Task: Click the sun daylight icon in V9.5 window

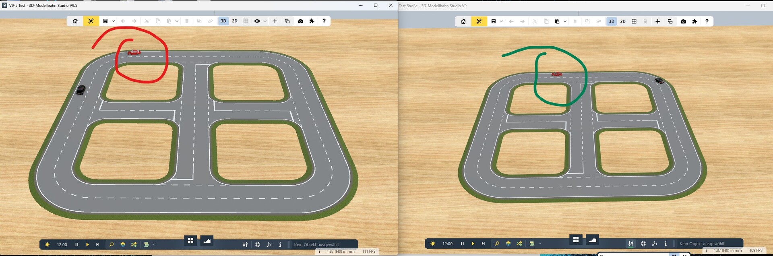Action: coord(48,244)
